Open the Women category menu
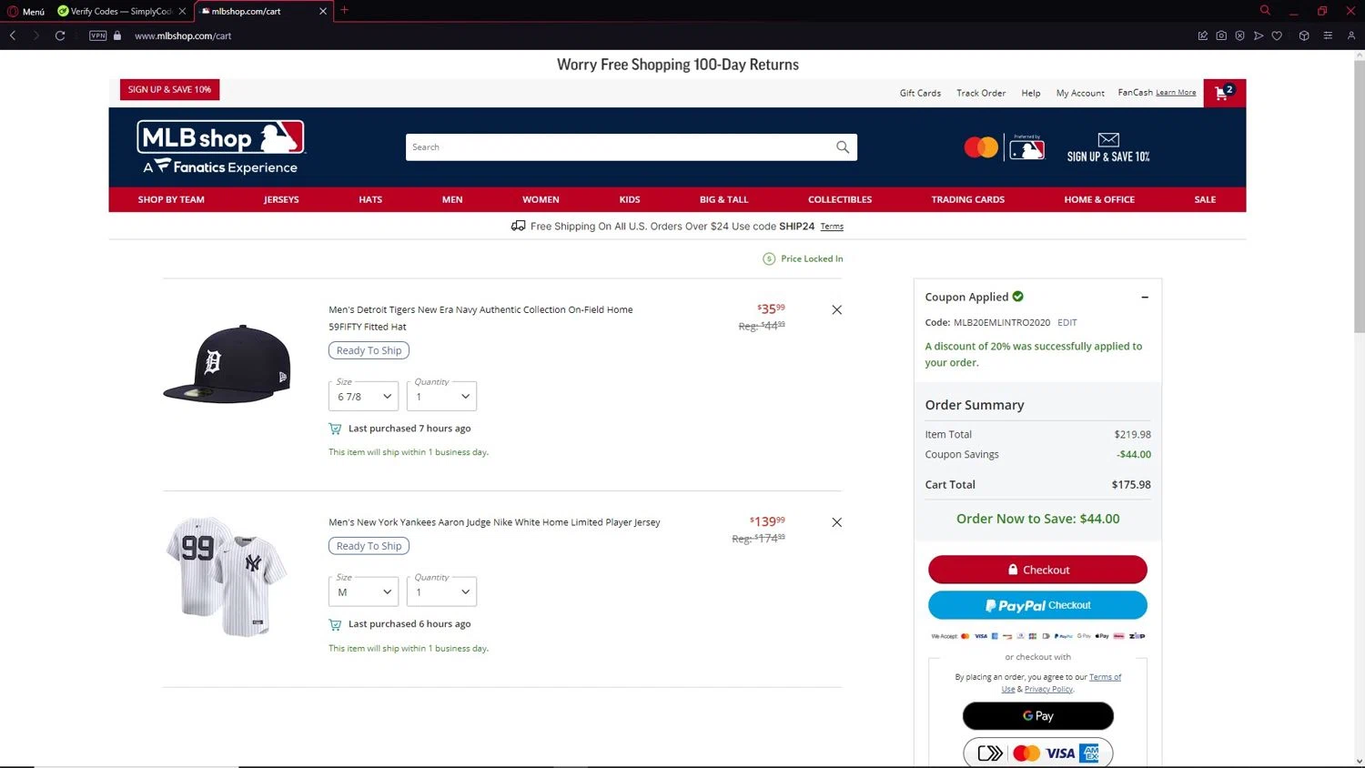Viewport: 1365px width, 768px height. click(541, 199)
